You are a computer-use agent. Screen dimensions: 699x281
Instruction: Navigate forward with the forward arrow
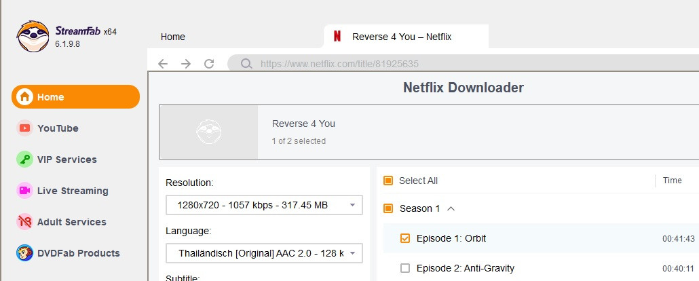coord(186,64)
